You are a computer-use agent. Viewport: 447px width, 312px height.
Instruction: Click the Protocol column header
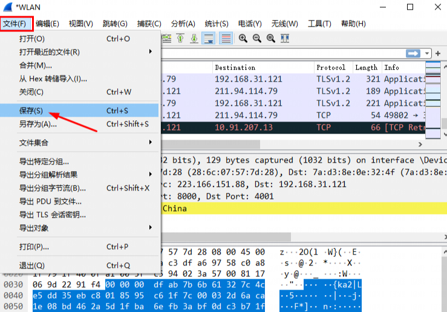331,68
